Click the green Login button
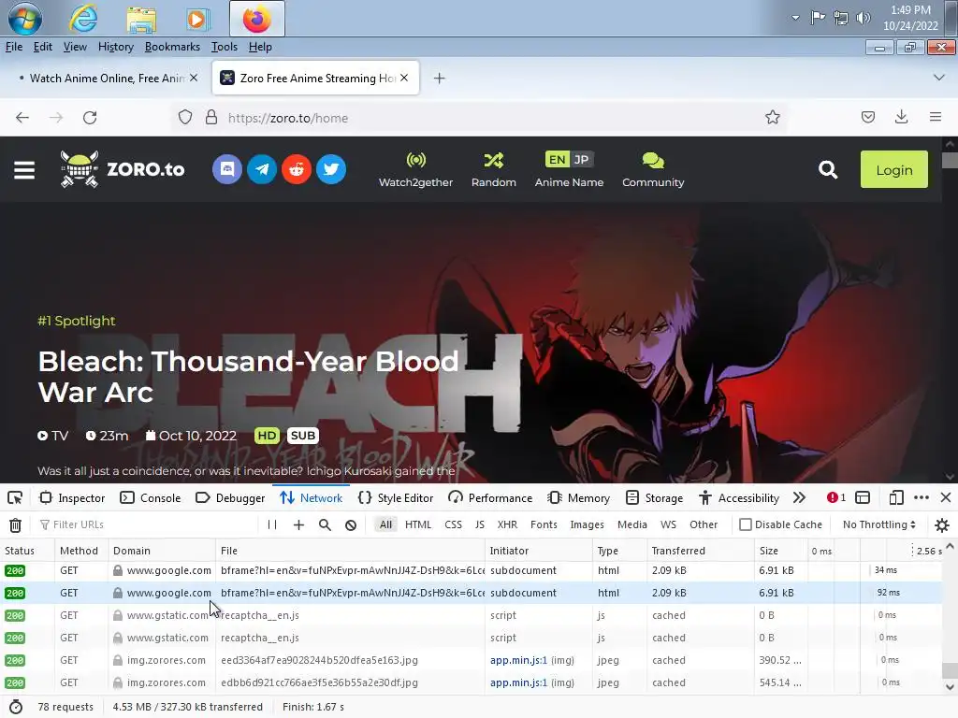The image size is (958, 718). [x=893, y=170]
